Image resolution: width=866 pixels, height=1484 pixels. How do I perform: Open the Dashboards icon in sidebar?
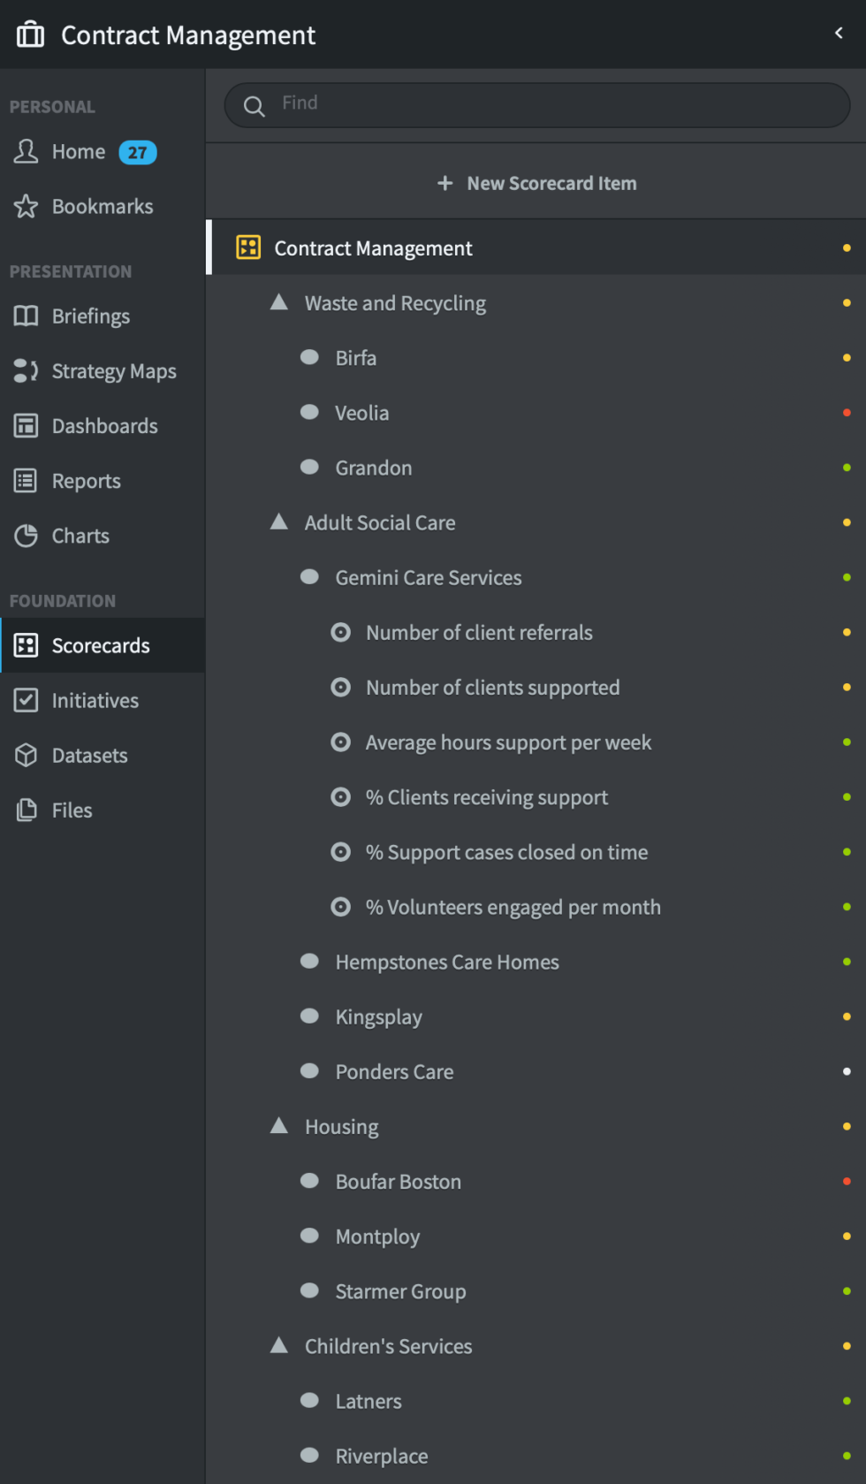coord(27,426)
